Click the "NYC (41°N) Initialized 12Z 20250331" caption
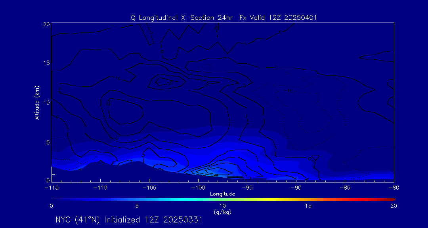Image resolution: width=428 pixels, height=228 pixels. [x=129, y=220]
